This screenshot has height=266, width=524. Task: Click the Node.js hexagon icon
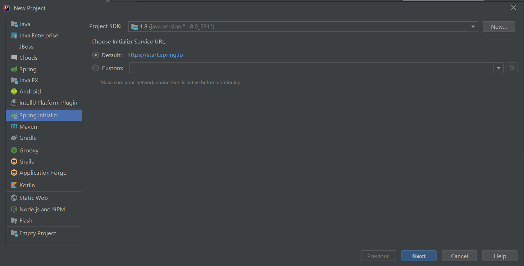14,209
